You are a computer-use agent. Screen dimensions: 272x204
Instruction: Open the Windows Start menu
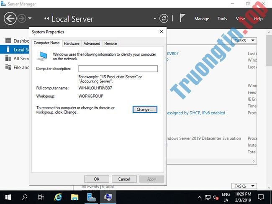8,197
